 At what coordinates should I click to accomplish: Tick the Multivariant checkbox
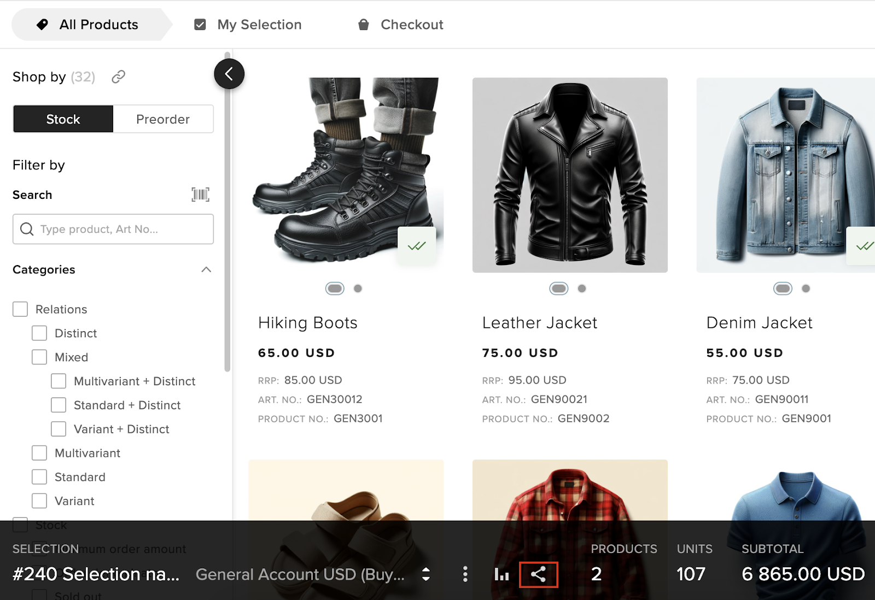(39, 453)
